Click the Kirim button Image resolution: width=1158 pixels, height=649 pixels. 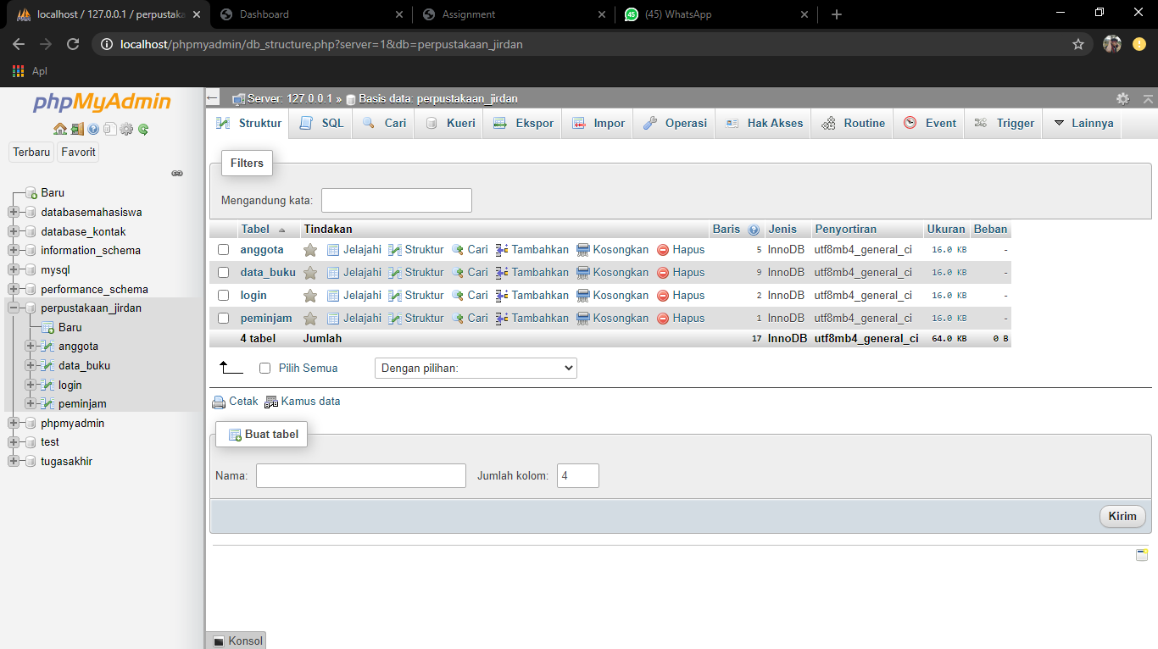1122,516
